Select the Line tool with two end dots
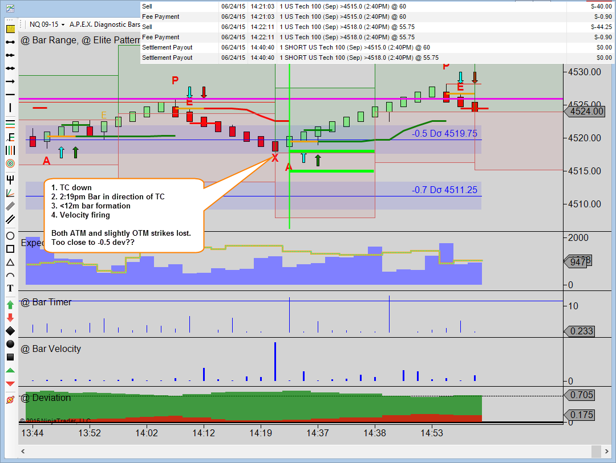 tap(10, 42)
